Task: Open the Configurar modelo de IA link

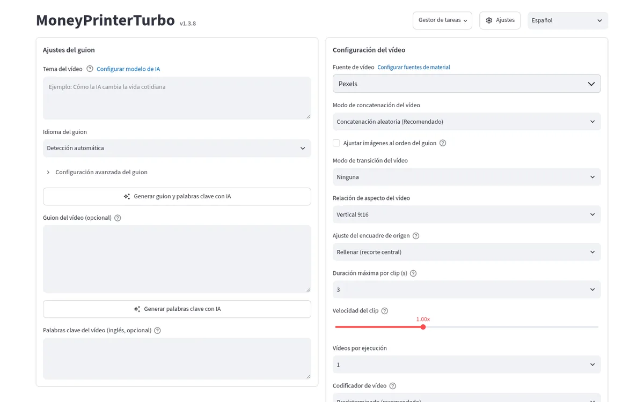Action: (128, 69)
